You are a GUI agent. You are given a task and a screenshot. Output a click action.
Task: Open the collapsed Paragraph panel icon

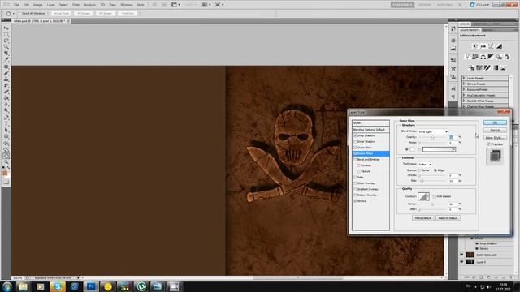(453, 97)
